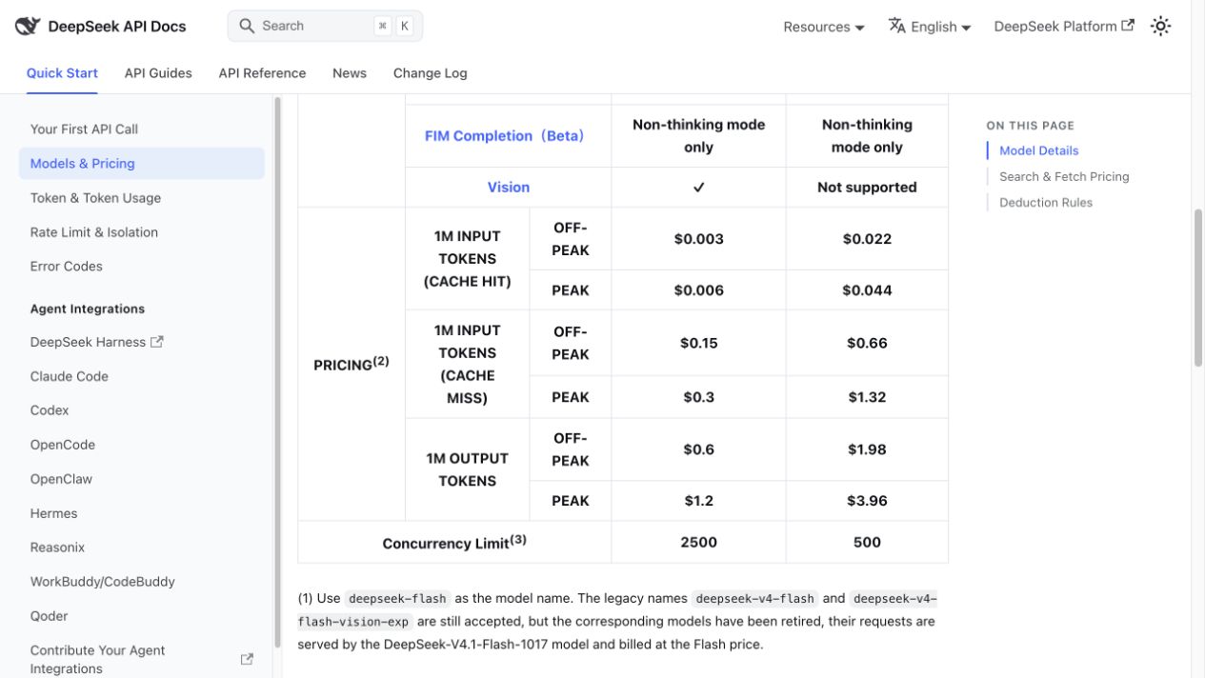Open Rate Limit & Isolation page
Viewport: 1205px width, 678px height.
(x=142, y=232)
